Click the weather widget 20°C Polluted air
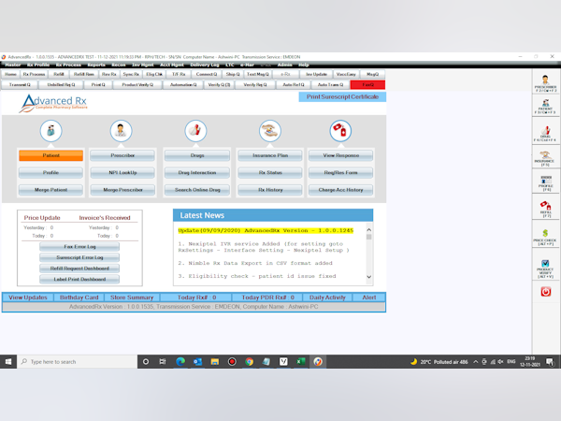The width and height of the screenshot is (561, 421). pos(439,362)
